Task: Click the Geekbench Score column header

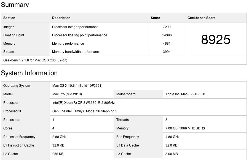Action: 202,18
